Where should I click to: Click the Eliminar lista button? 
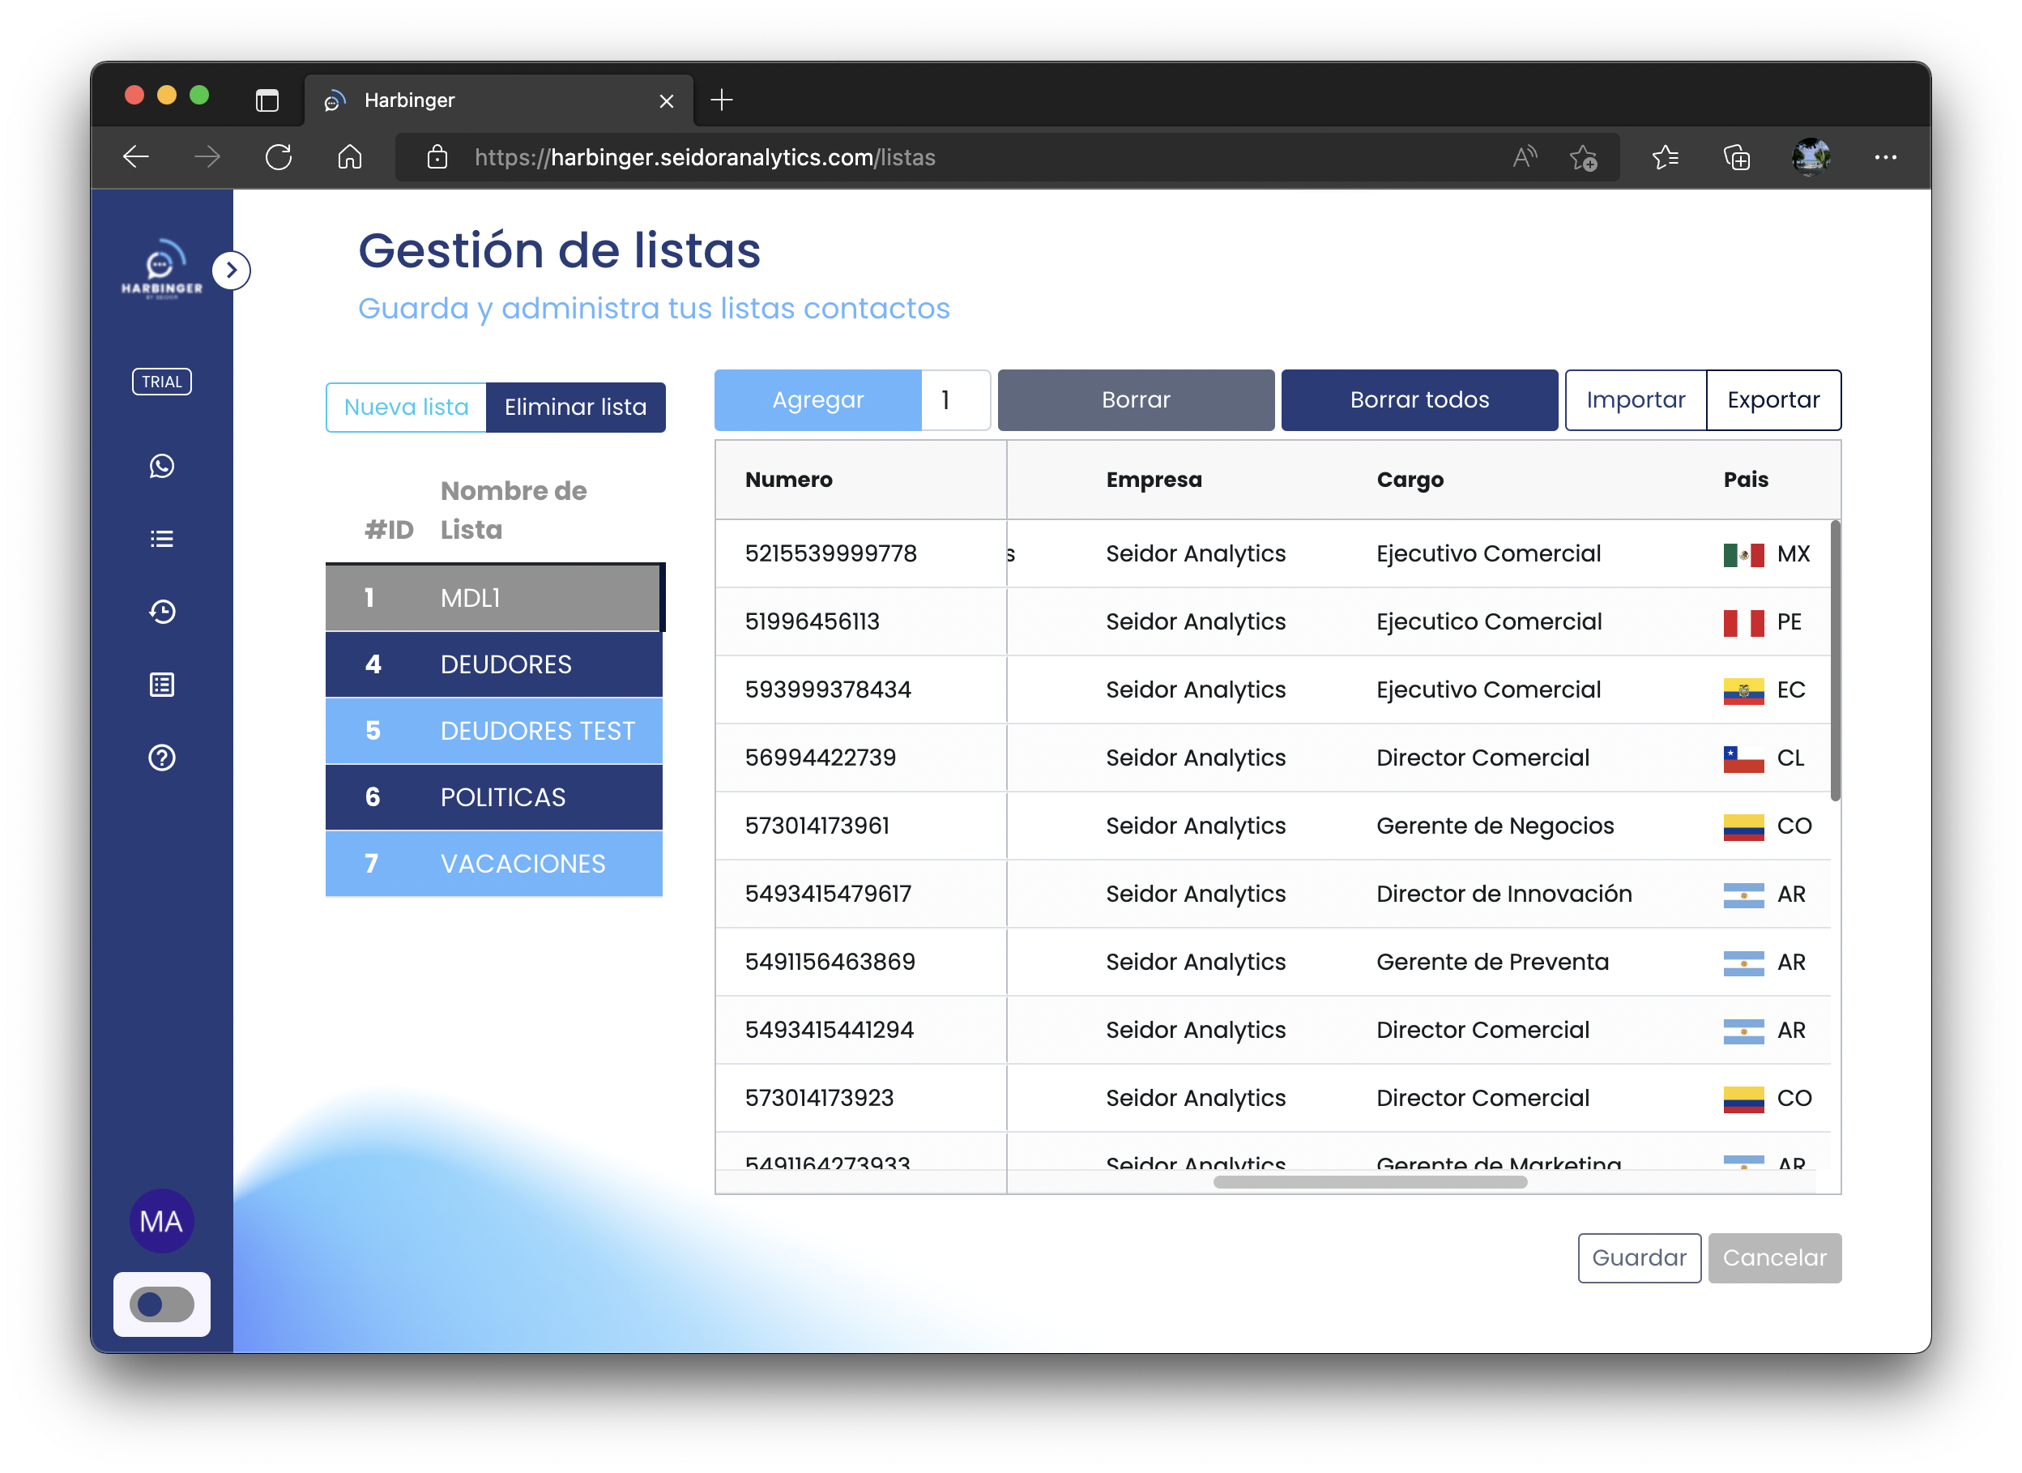point(575,408)
